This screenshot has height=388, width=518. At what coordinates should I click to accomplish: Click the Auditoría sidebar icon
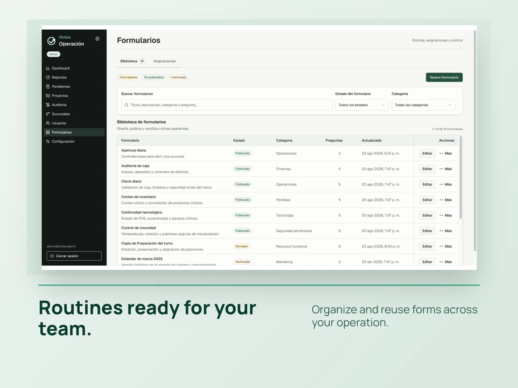click(x=48, y=105)
